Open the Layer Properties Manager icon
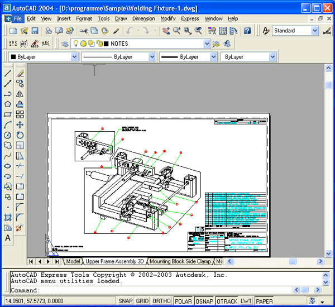Screen dimensions: 335x307 (65, 44)
